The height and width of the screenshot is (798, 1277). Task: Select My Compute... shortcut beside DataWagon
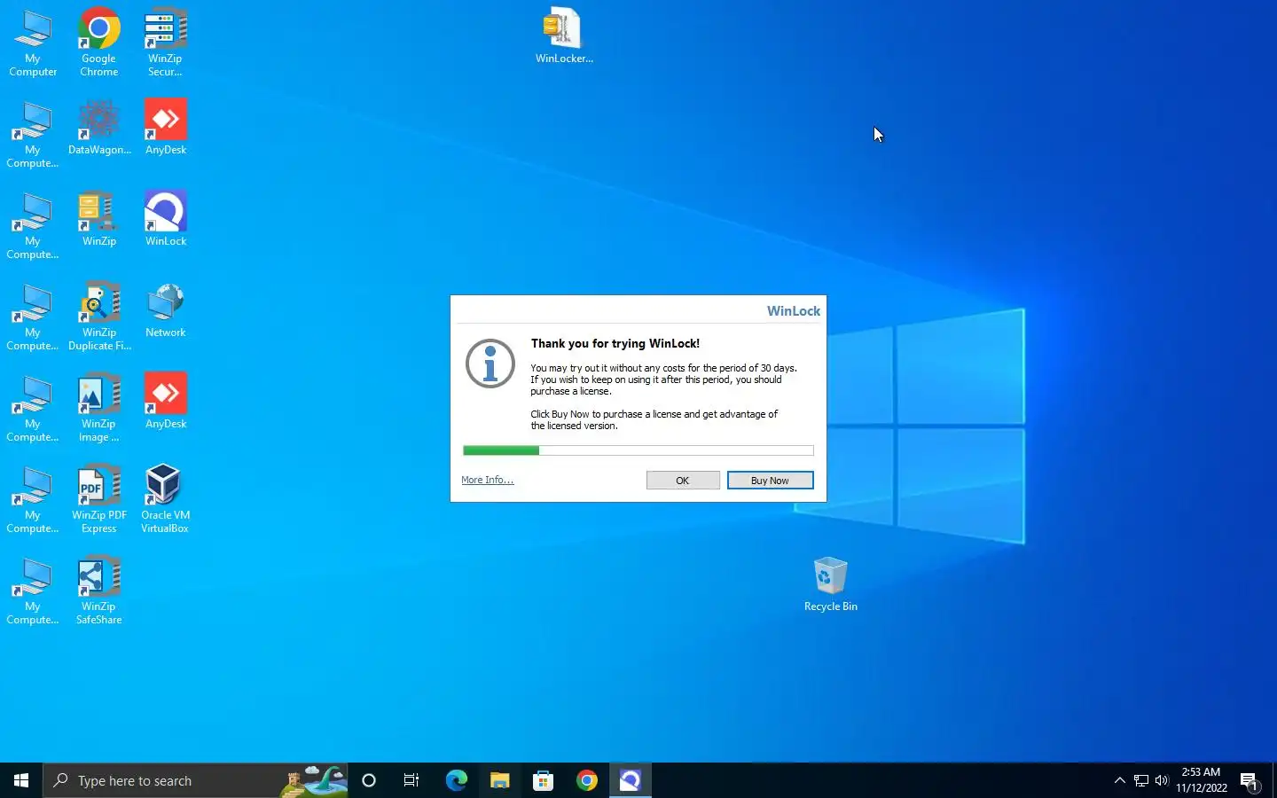click(x=33, y=135)
